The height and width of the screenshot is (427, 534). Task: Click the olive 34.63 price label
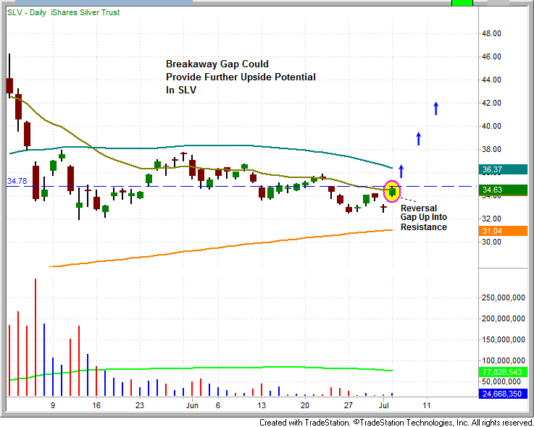[x=493, y=190]
